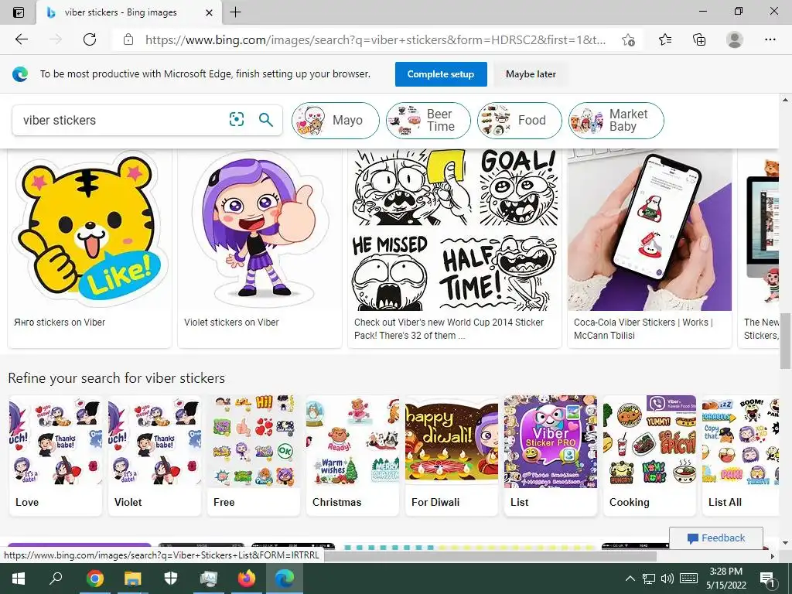Screen dimensions: 792x594
Task: Select the Beer Time suggestion chip
Action: (x=428, y=120)
